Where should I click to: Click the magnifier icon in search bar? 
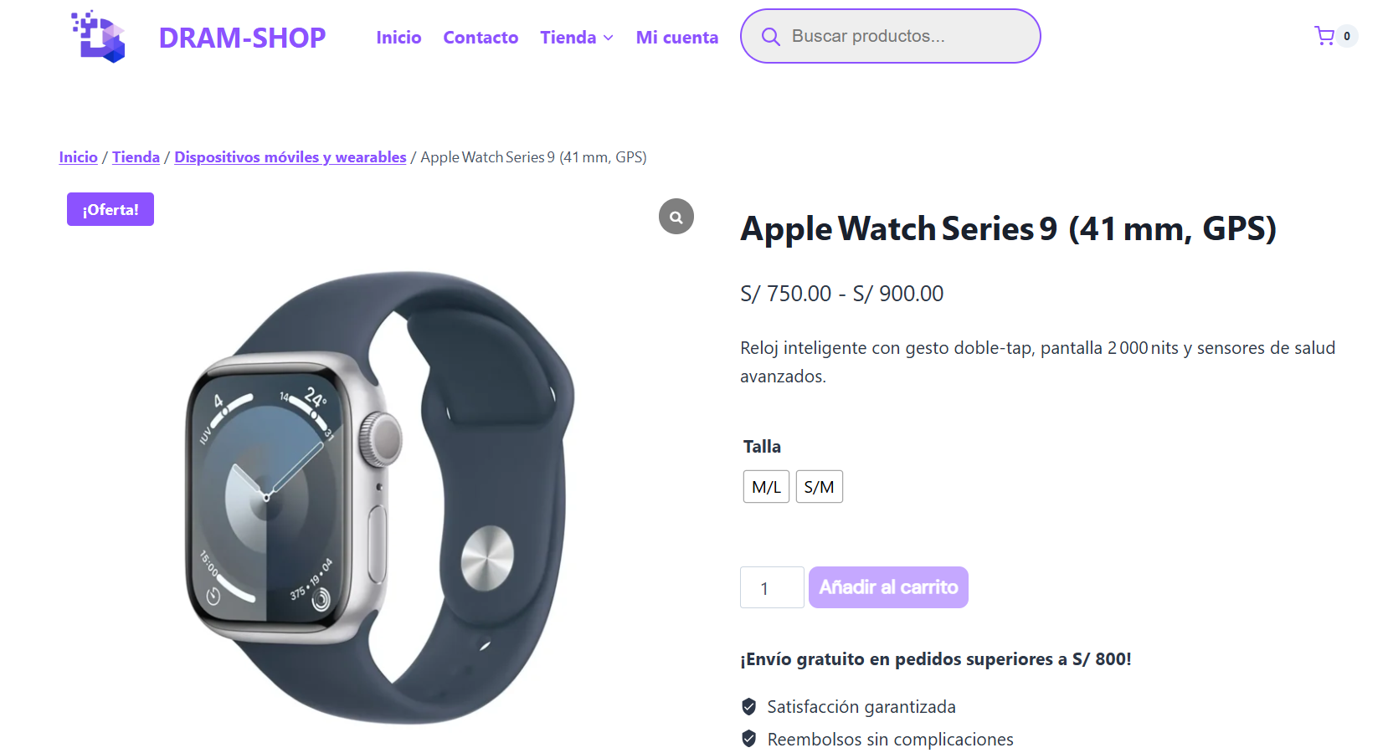(770, 37)
